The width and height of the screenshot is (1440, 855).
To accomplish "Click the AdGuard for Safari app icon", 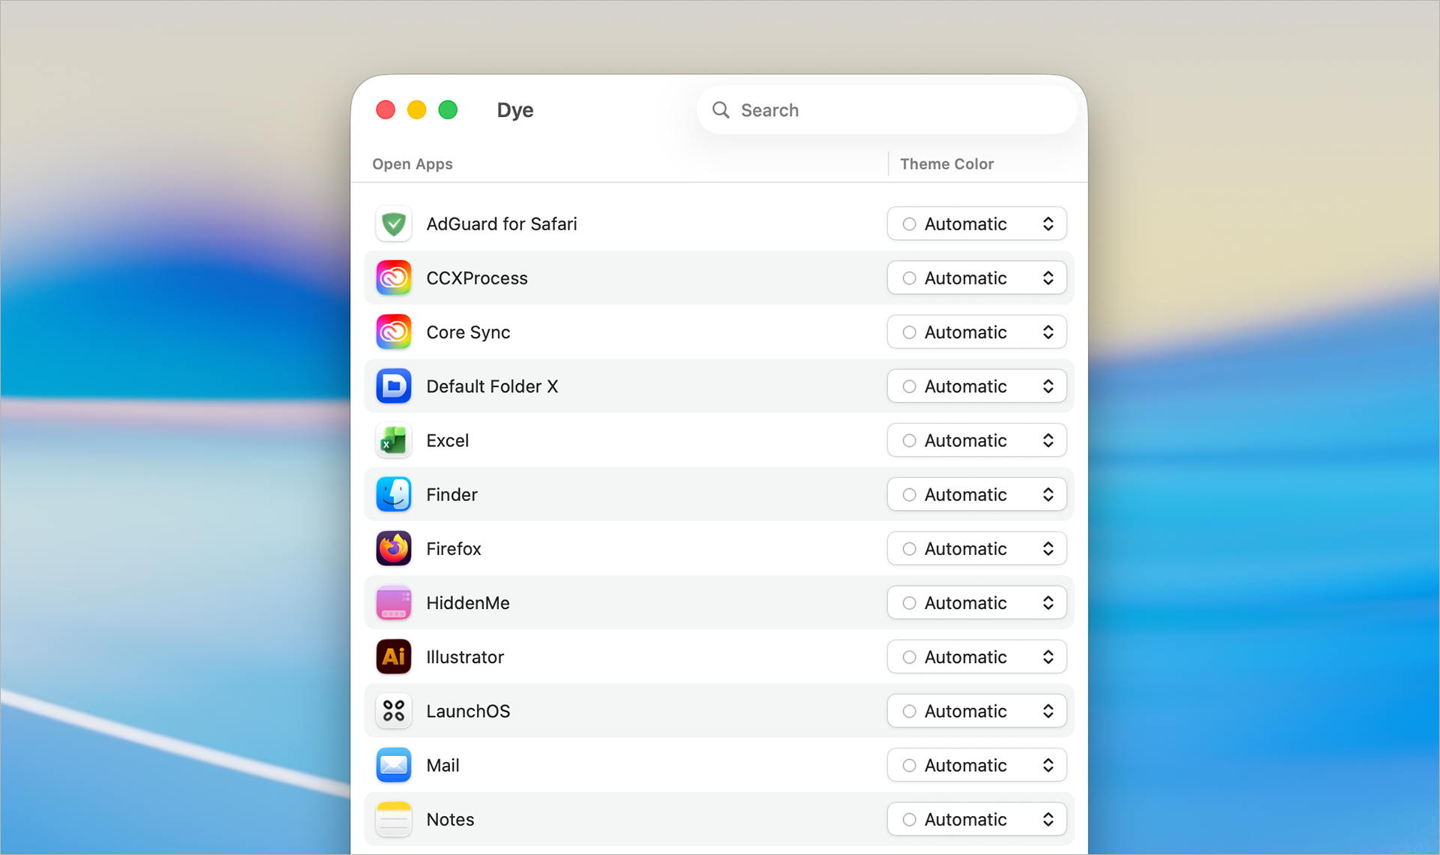I will click(x=393, y=223).
